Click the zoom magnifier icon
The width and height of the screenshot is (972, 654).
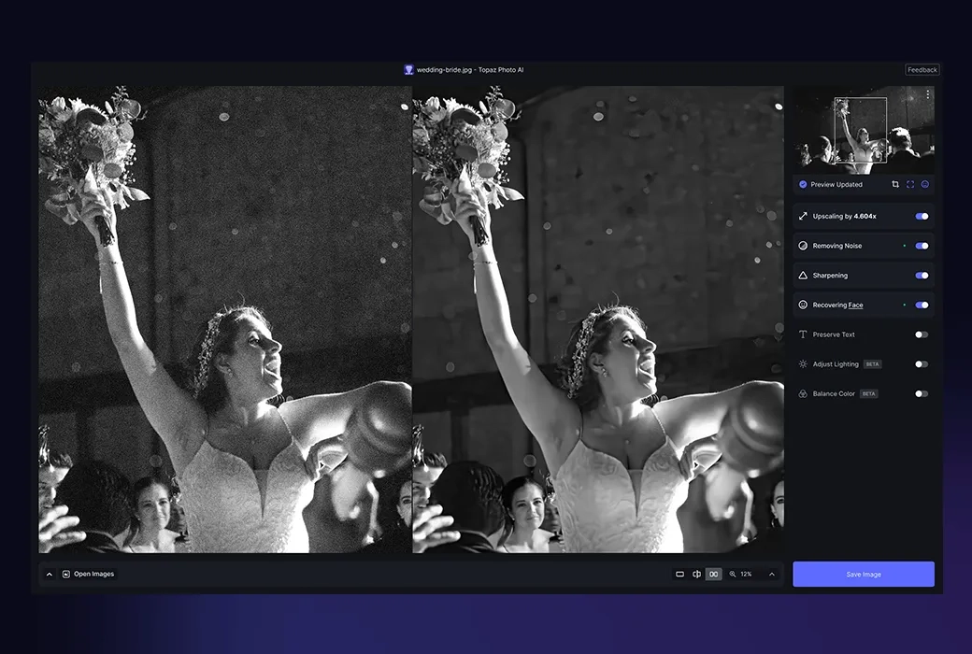733,574
